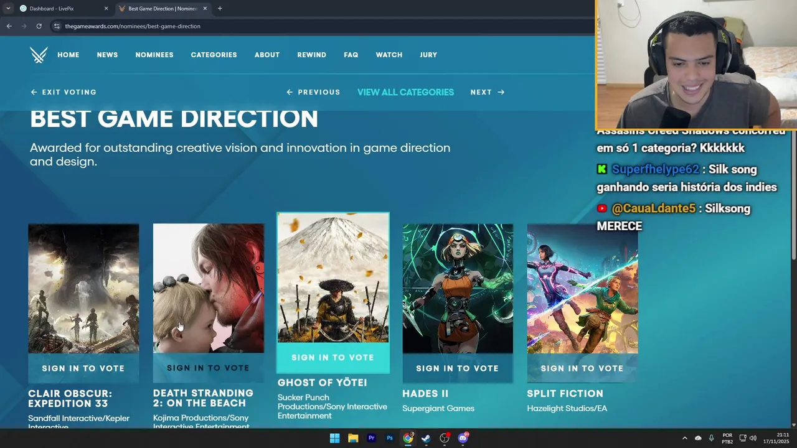The height and width of the screenshot is (448, 797).
Task: Open REWIND in site navigation
Action: pos(311,55)
